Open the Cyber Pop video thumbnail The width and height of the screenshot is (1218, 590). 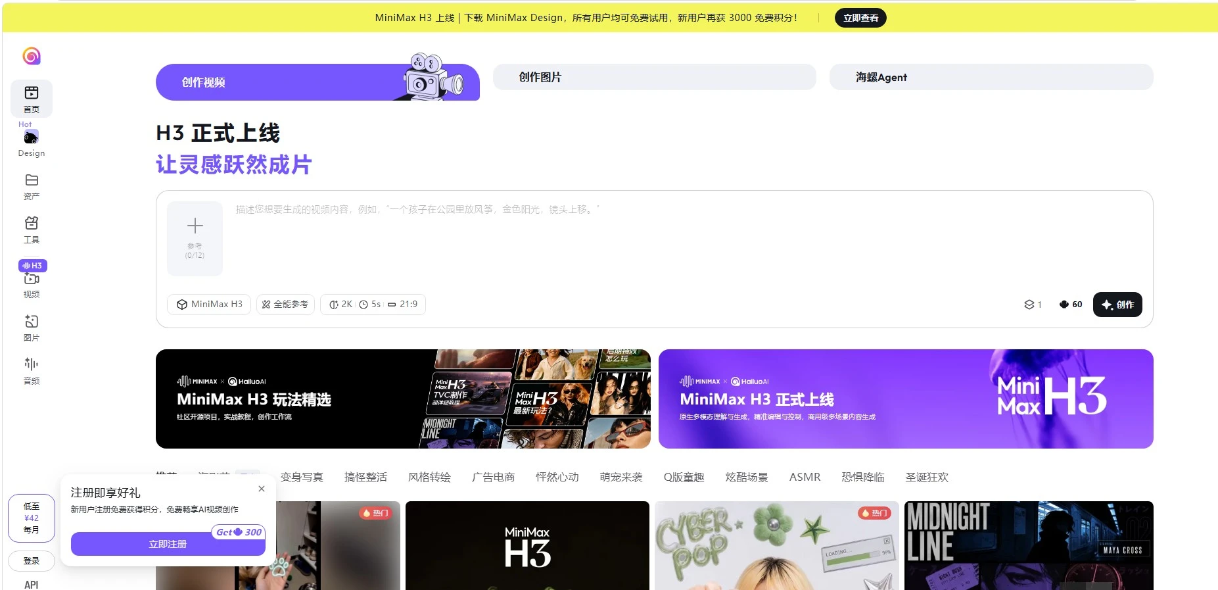pos(776,545)
